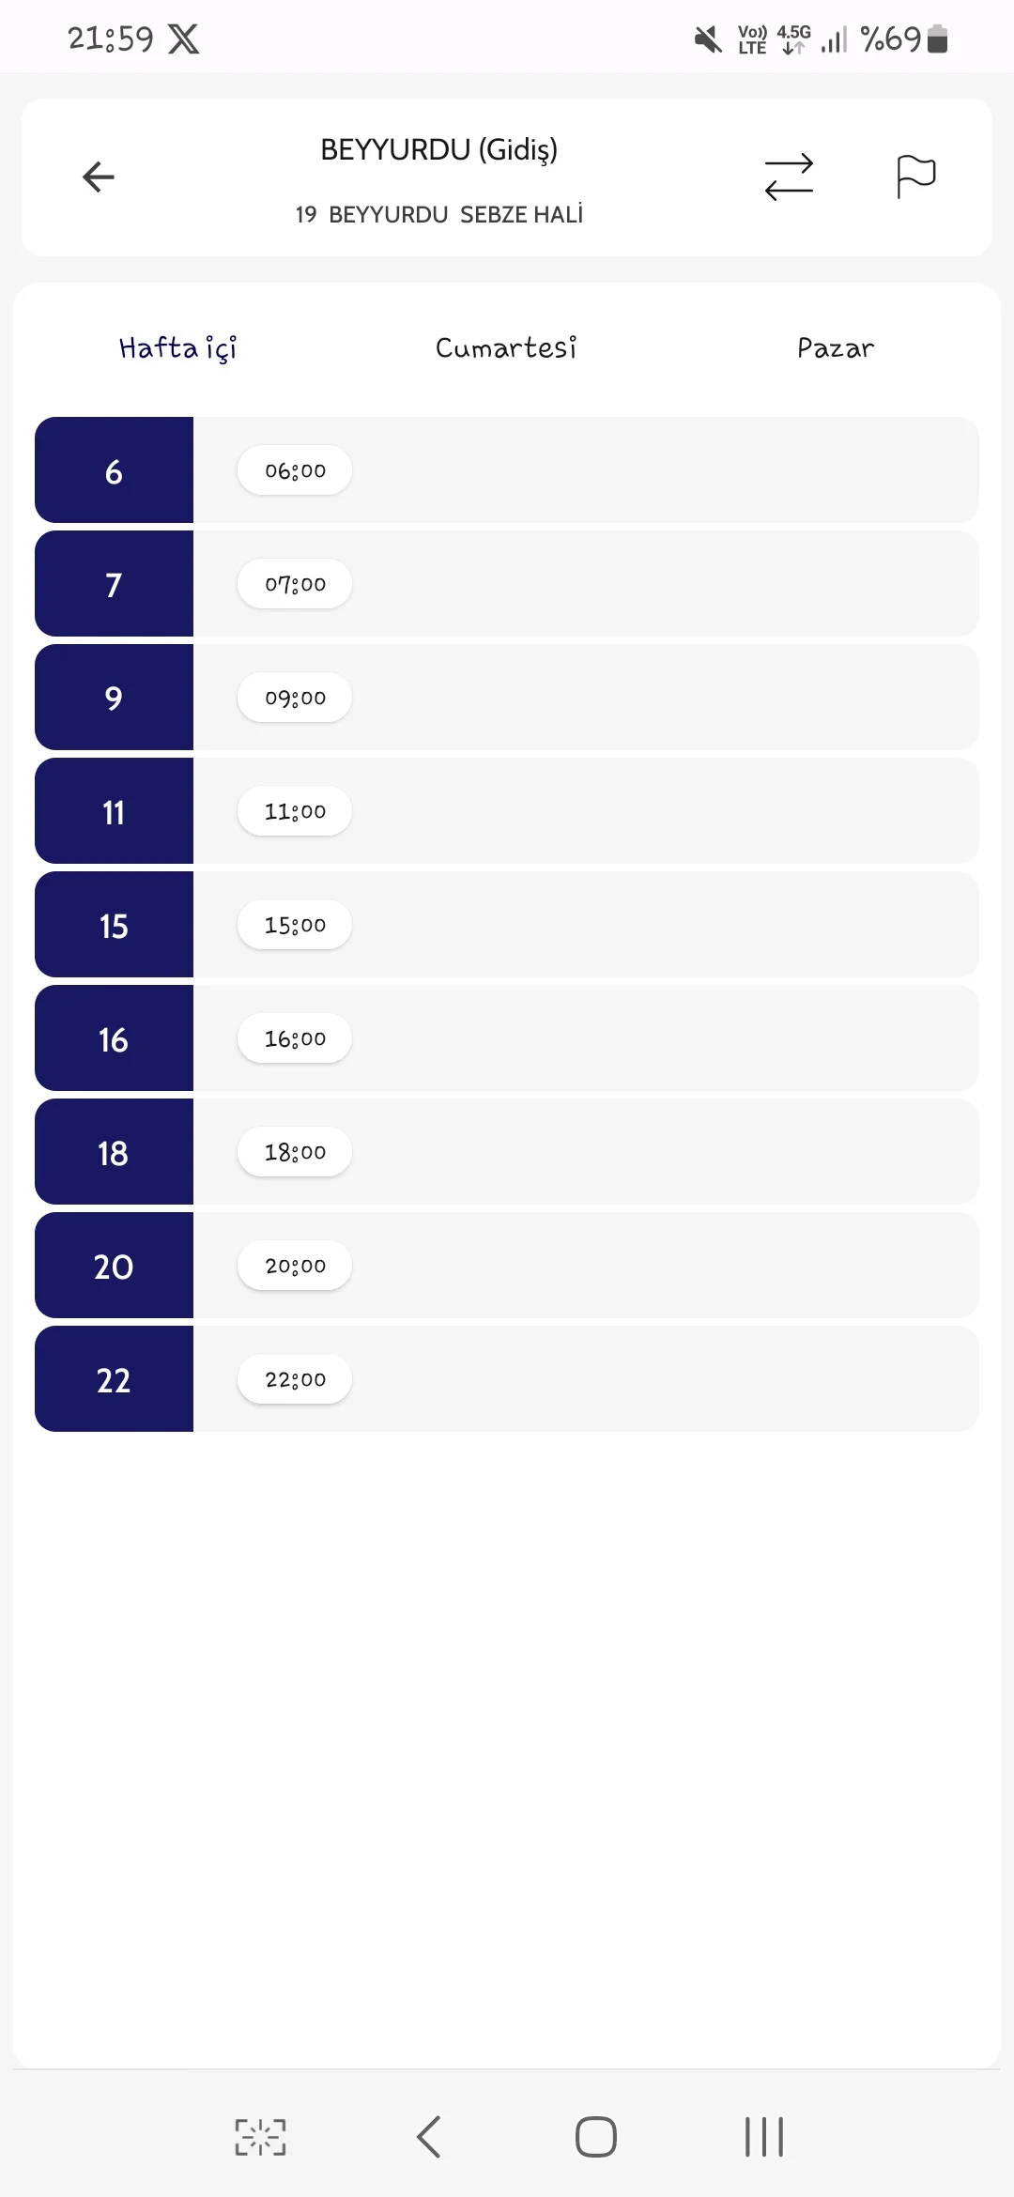
Task: Tap the 06:00 departure time chip
Action: [x=295, y=470]
